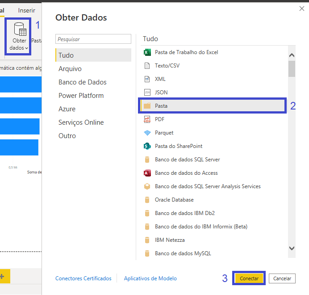Select Banco de dados IBM Db2
This screenshot has height=295, width=309.
tap(185, 213)
